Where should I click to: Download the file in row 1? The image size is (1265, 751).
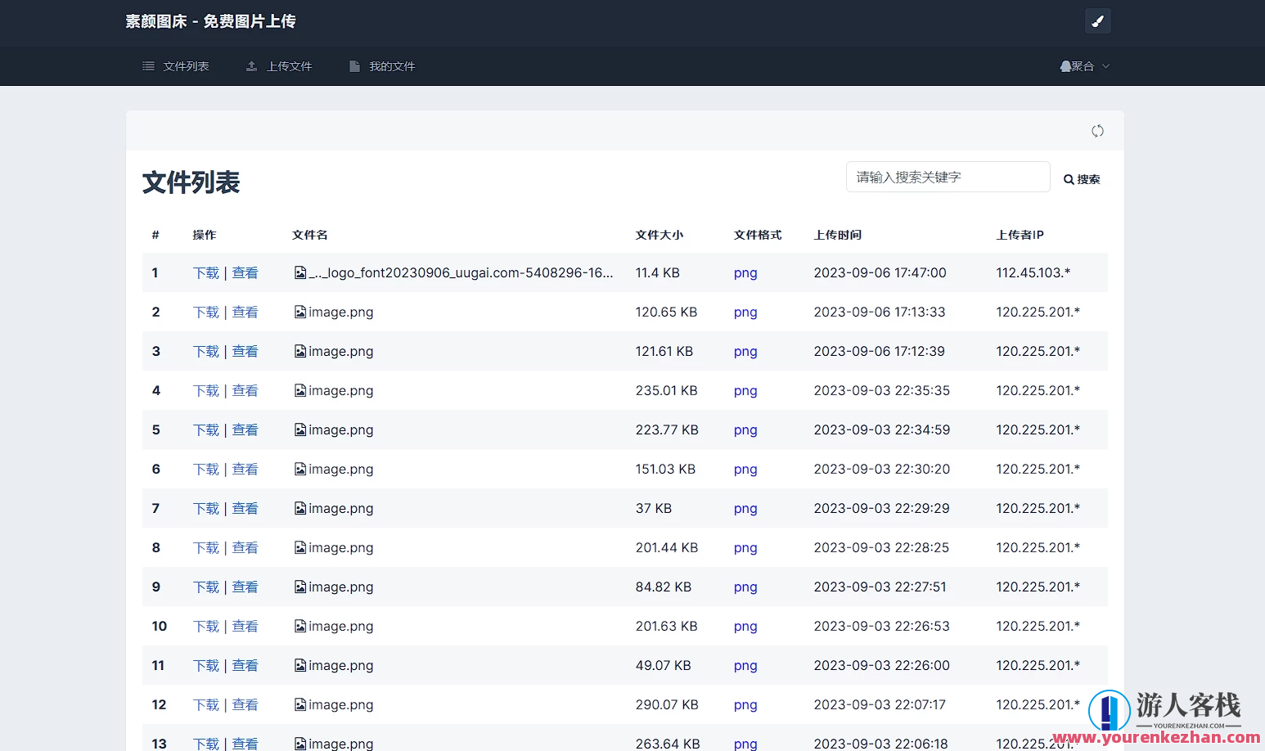206,272
